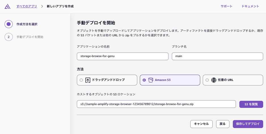Focus the ブランチ名 input field containing main
This screenshot has height=134, width=266.
pos(217,56)
